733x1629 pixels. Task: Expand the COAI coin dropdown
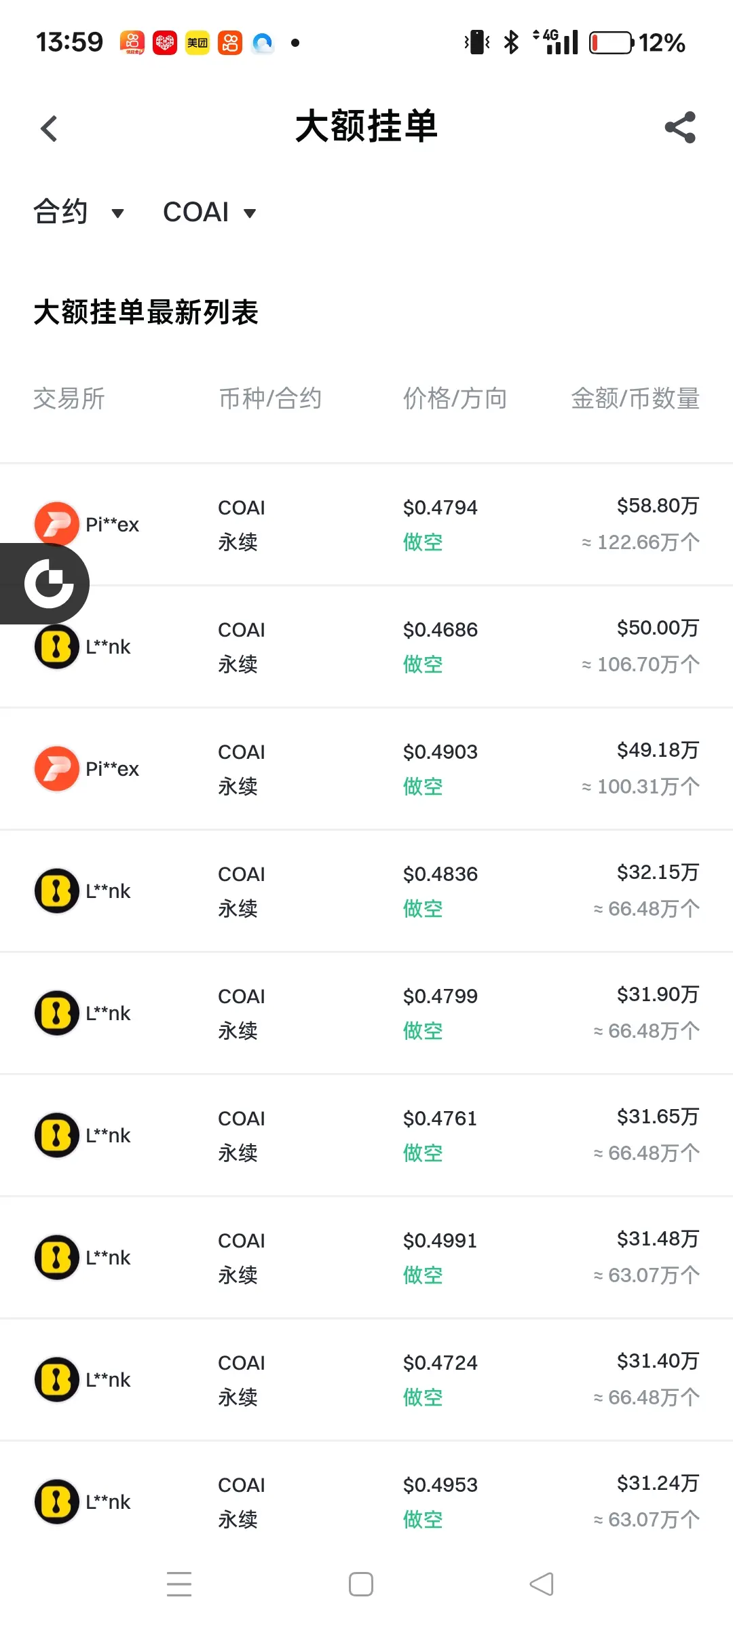point(209,212)
